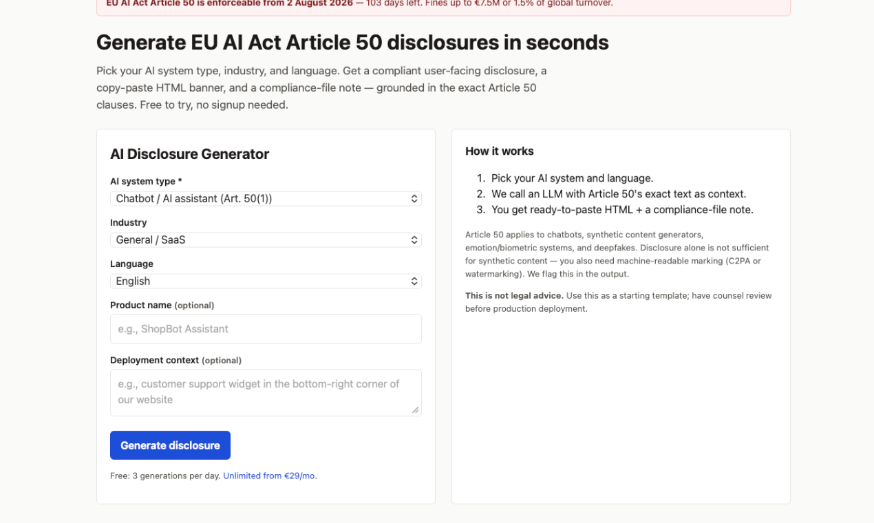The width and height of the screenshot is (874, 523).
Task: Click the ShopBot Assistant placeholder field
Action: tap(266, 329)
